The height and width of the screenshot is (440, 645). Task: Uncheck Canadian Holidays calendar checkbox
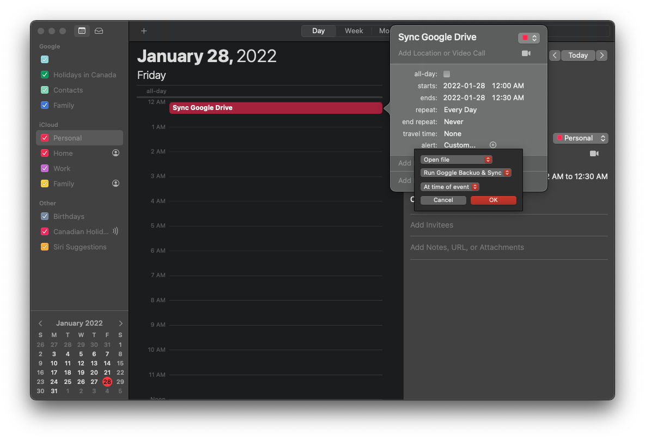click(45, 231)
